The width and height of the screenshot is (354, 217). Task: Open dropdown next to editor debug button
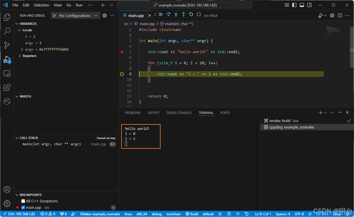point(325,15)
